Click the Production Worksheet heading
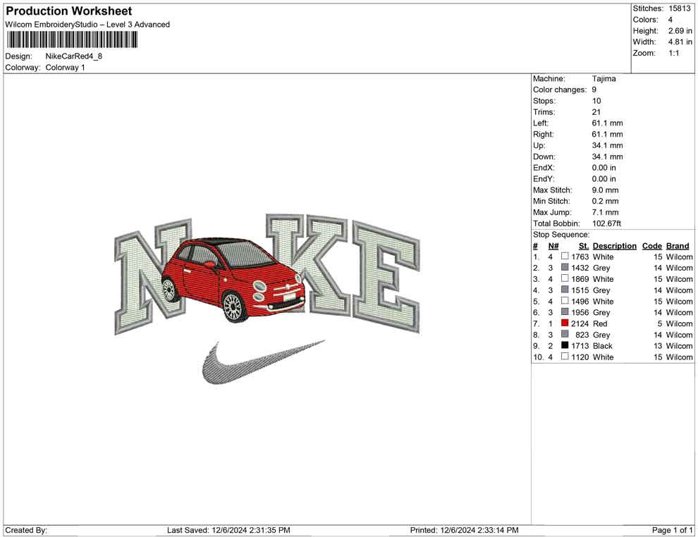 coord(69,11)
